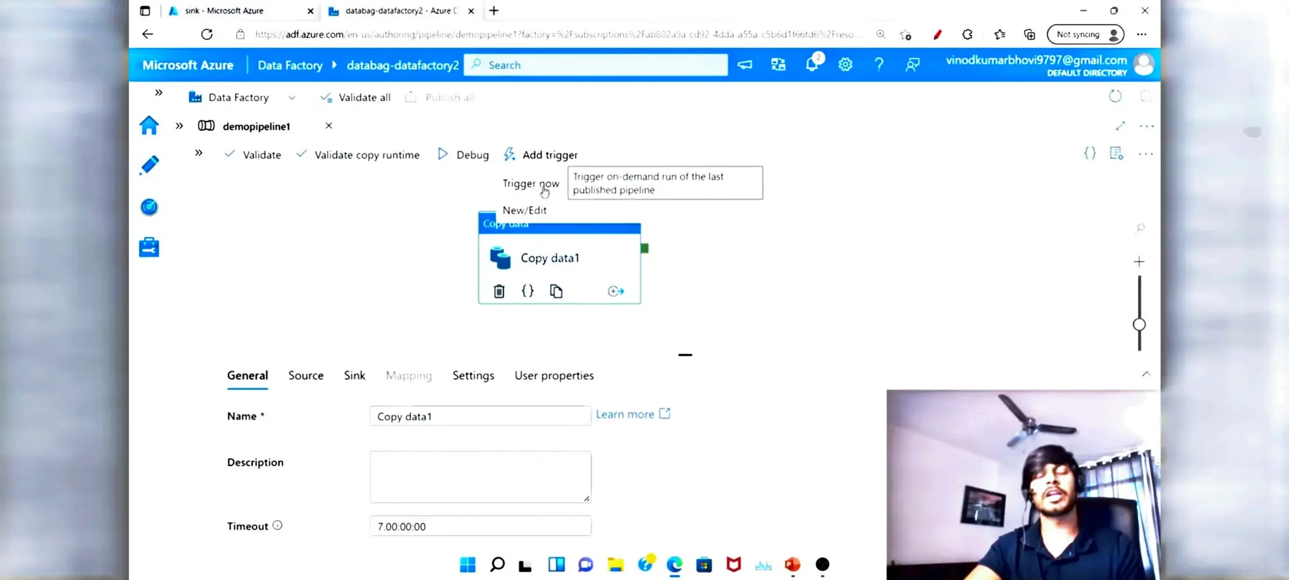Close the demopipeline1 tab
The image size is (1289, 580).
click(329, 126)
